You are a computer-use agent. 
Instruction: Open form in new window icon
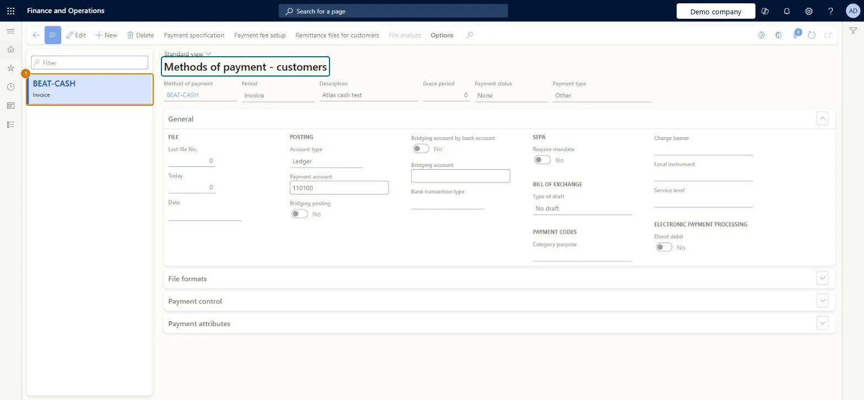tap(828, 35)
